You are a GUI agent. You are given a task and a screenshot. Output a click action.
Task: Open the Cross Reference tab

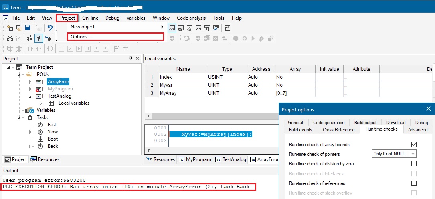(338, 129)
